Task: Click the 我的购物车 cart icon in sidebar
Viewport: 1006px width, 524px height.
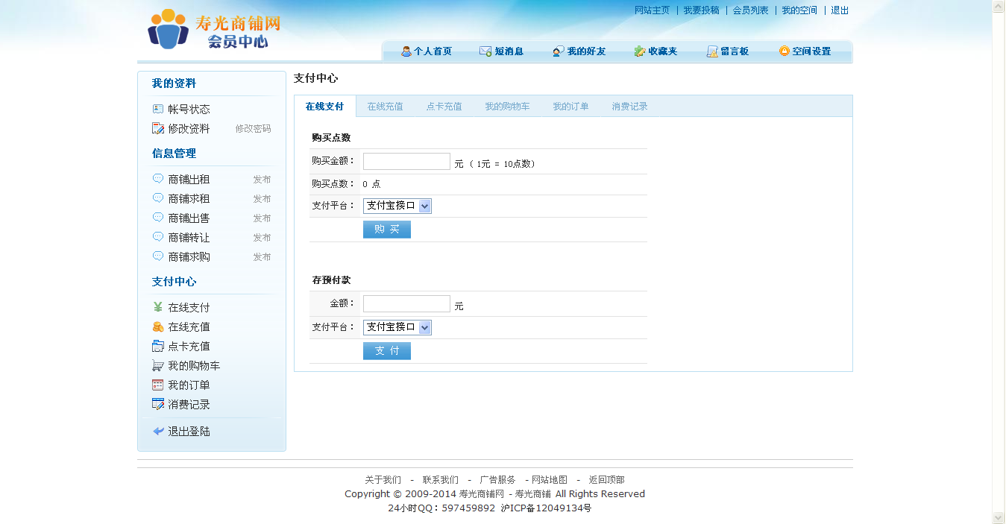Action: (x=157, y=366)
